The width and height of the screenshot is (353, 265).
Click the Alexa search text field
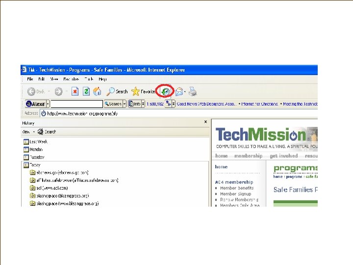pyautogui.click(x=77, y=104)
